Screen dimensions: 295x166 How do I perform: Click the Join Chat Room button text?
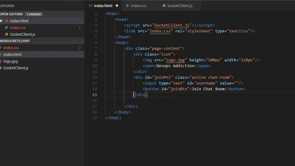pyautogui.click(x=208, y=89)
